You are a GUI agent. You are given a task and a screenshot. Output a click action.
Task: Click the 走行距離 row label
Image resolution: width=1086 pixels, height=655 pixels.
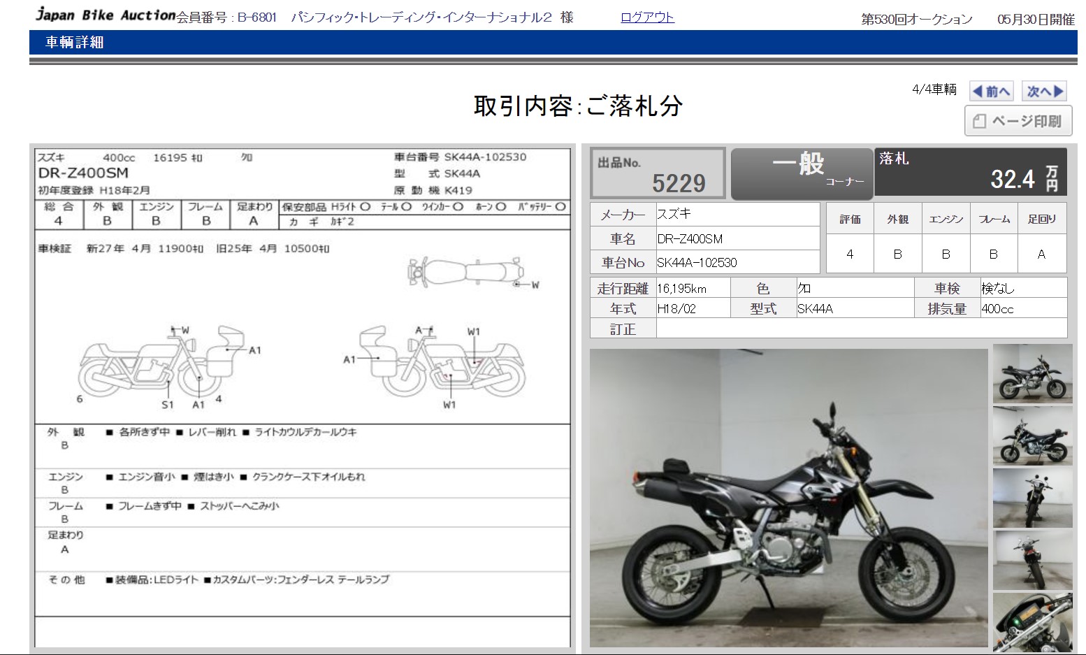pos(623,288)
